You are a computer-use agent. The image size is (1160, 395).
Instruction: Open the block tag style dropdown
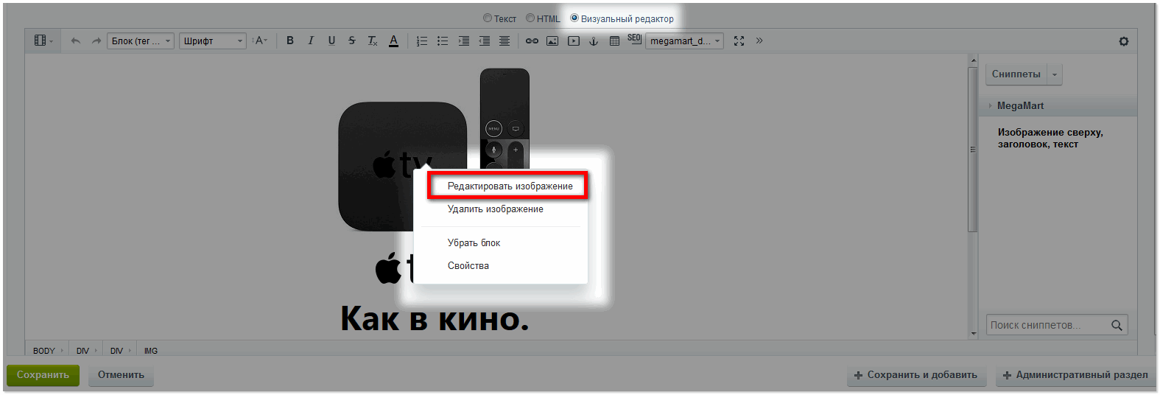tap(141, 41)
